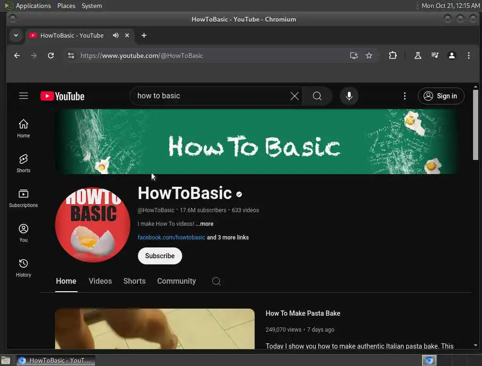Open the You section in sidebar
The image size is (482, 366).
tap(24, 233)
